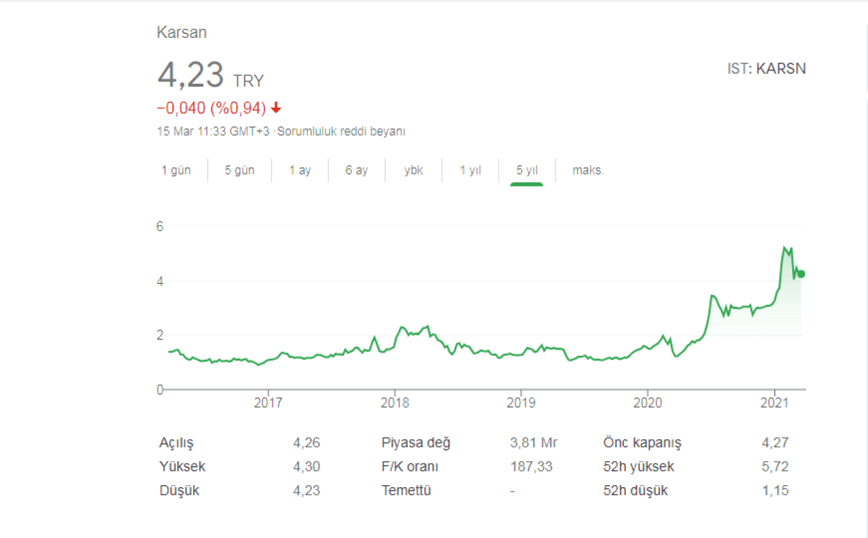Click the 52h yüksek label
Viewport: 868px width, 538px height.
click(639, 467)
